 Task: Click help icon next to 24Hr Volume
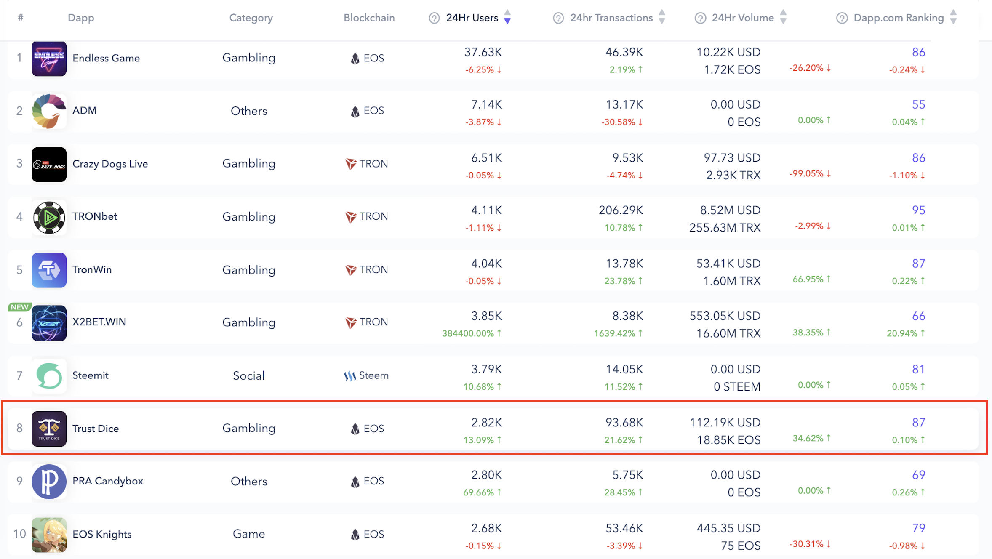click(700, 18)
